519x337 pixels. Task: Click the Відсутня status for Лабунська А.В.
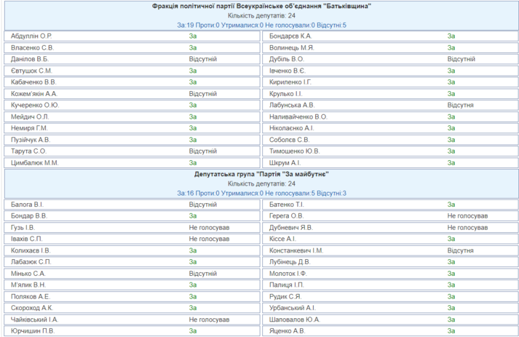pos(461,105)
